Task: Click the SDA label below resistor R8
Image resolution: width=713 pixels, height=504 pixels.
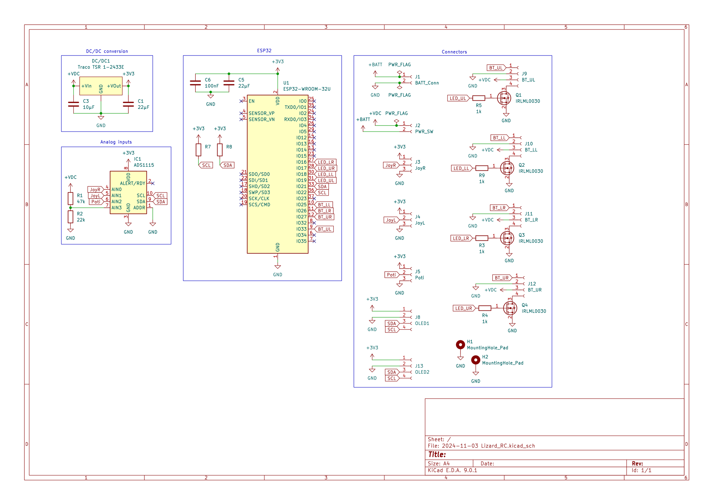Action: [x=227, y=165]
